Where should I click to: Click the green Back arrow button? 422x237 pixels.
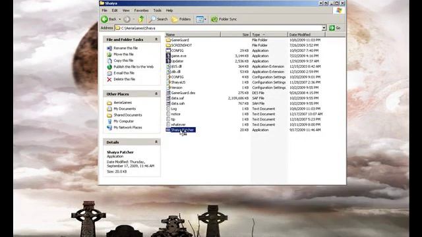click(105, 19)
